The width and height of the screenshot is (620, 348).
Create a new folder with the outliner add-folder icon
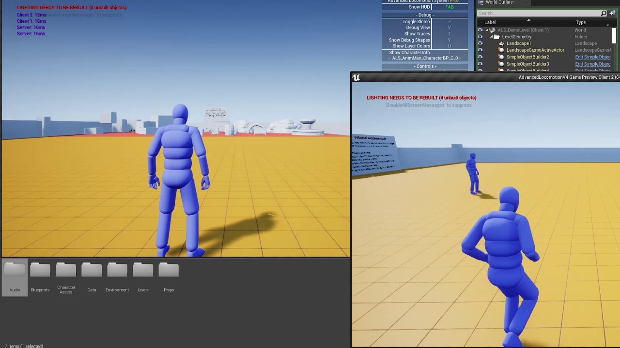pyautogui.click(x=613, y=13)
